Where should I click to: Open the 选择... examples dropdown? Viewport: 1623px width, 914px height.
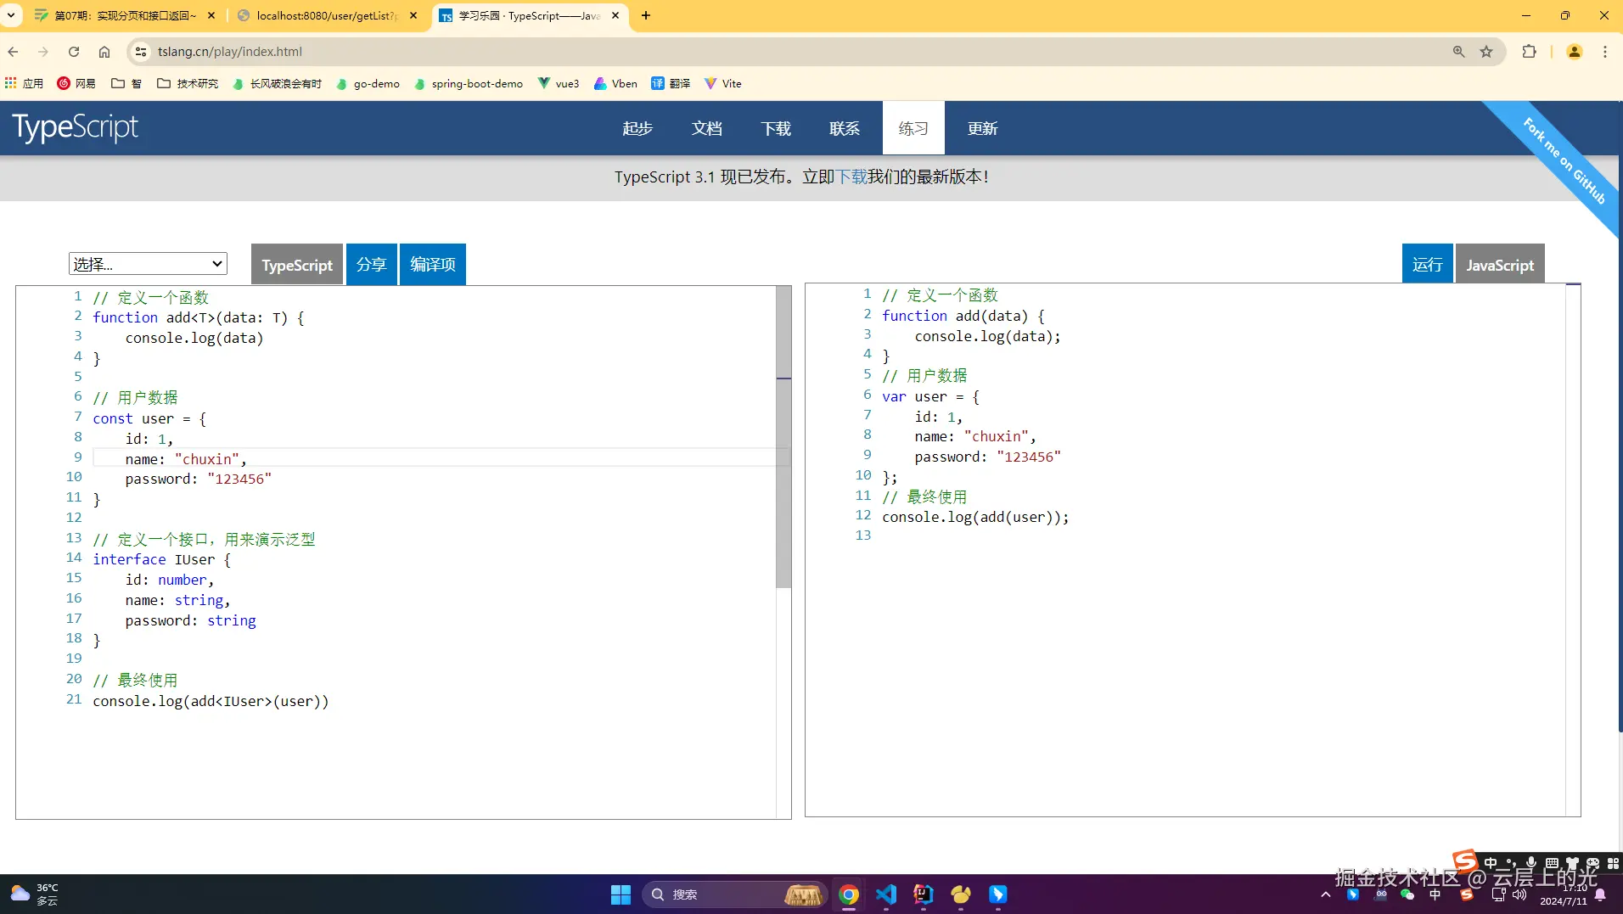[148, 264]
